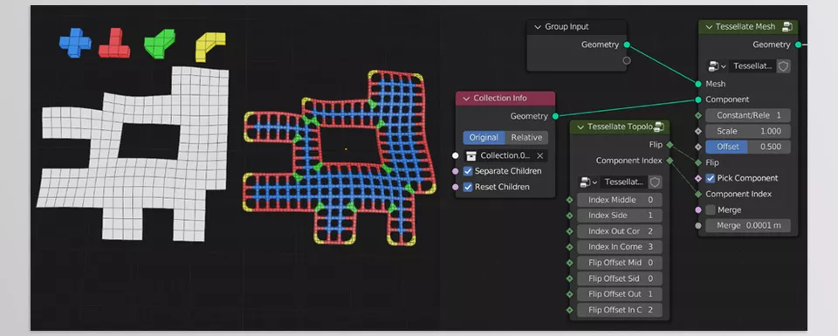Collapse the Tessellate Topology node
838x336 pixels.
pos(580,127)
